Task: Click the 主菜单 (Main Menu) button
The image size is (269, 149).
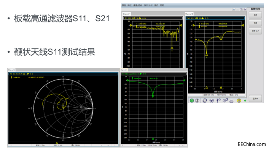Action: [255, 99]
